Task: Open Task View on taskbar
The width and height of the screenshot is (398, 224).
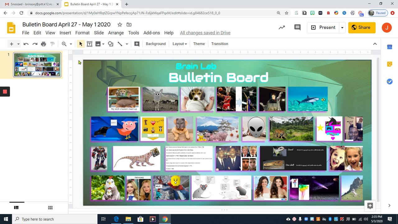Action: pyautogui.click(x=104, y=219)
